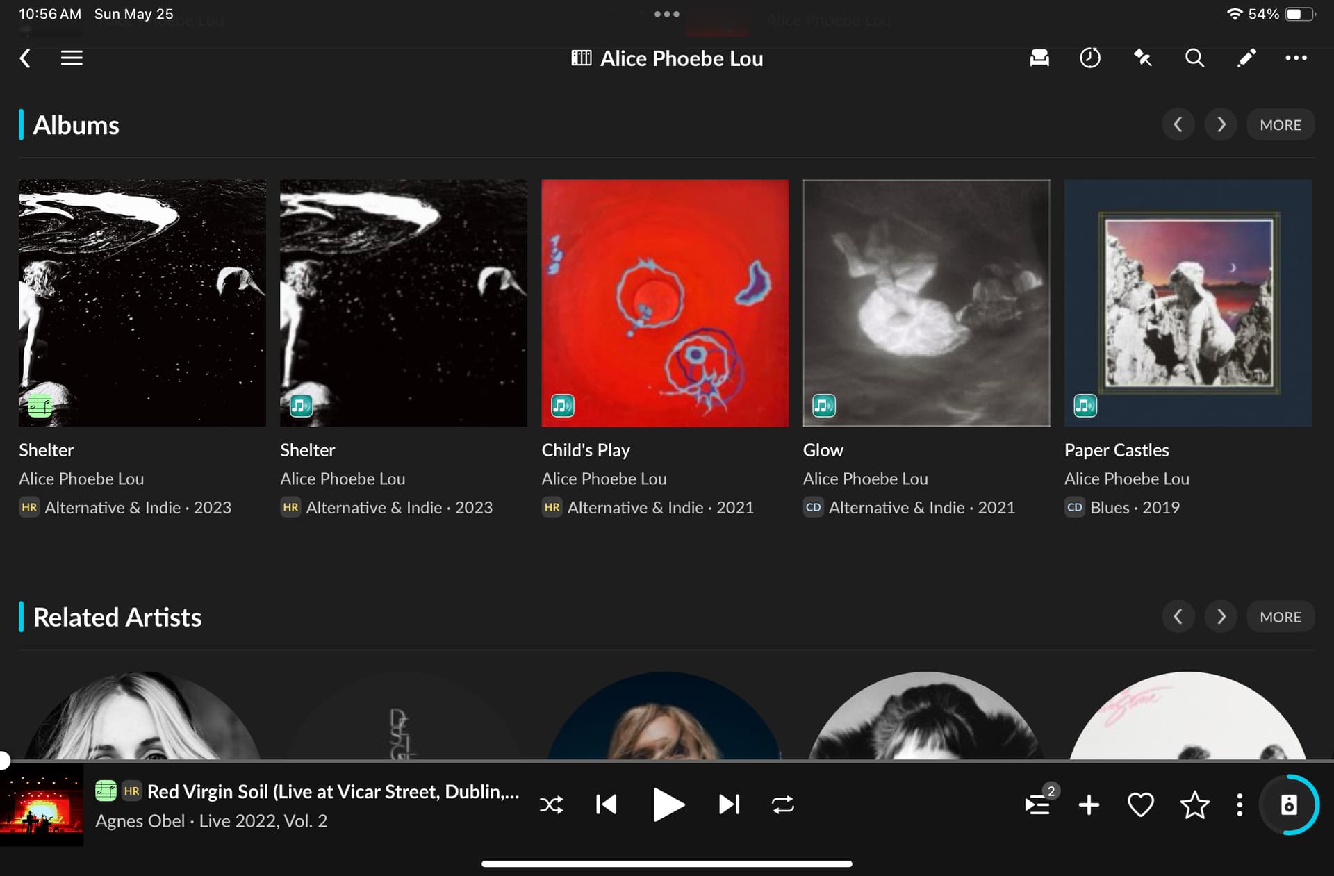Toggle repeat mode
Screen dimensions: 1334x876
(782, 804)
